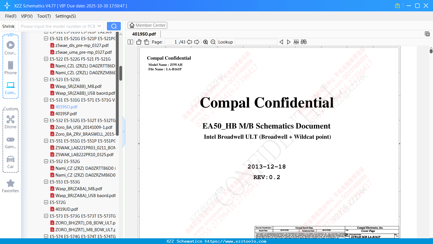
Task: Rotate the page counterclockwise
Action: point(139,42)
